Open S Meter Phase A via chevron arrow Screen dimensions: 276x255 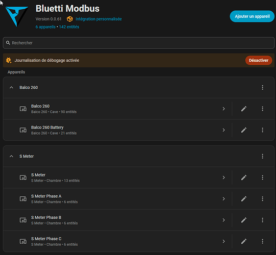click(x=223, y=199)
